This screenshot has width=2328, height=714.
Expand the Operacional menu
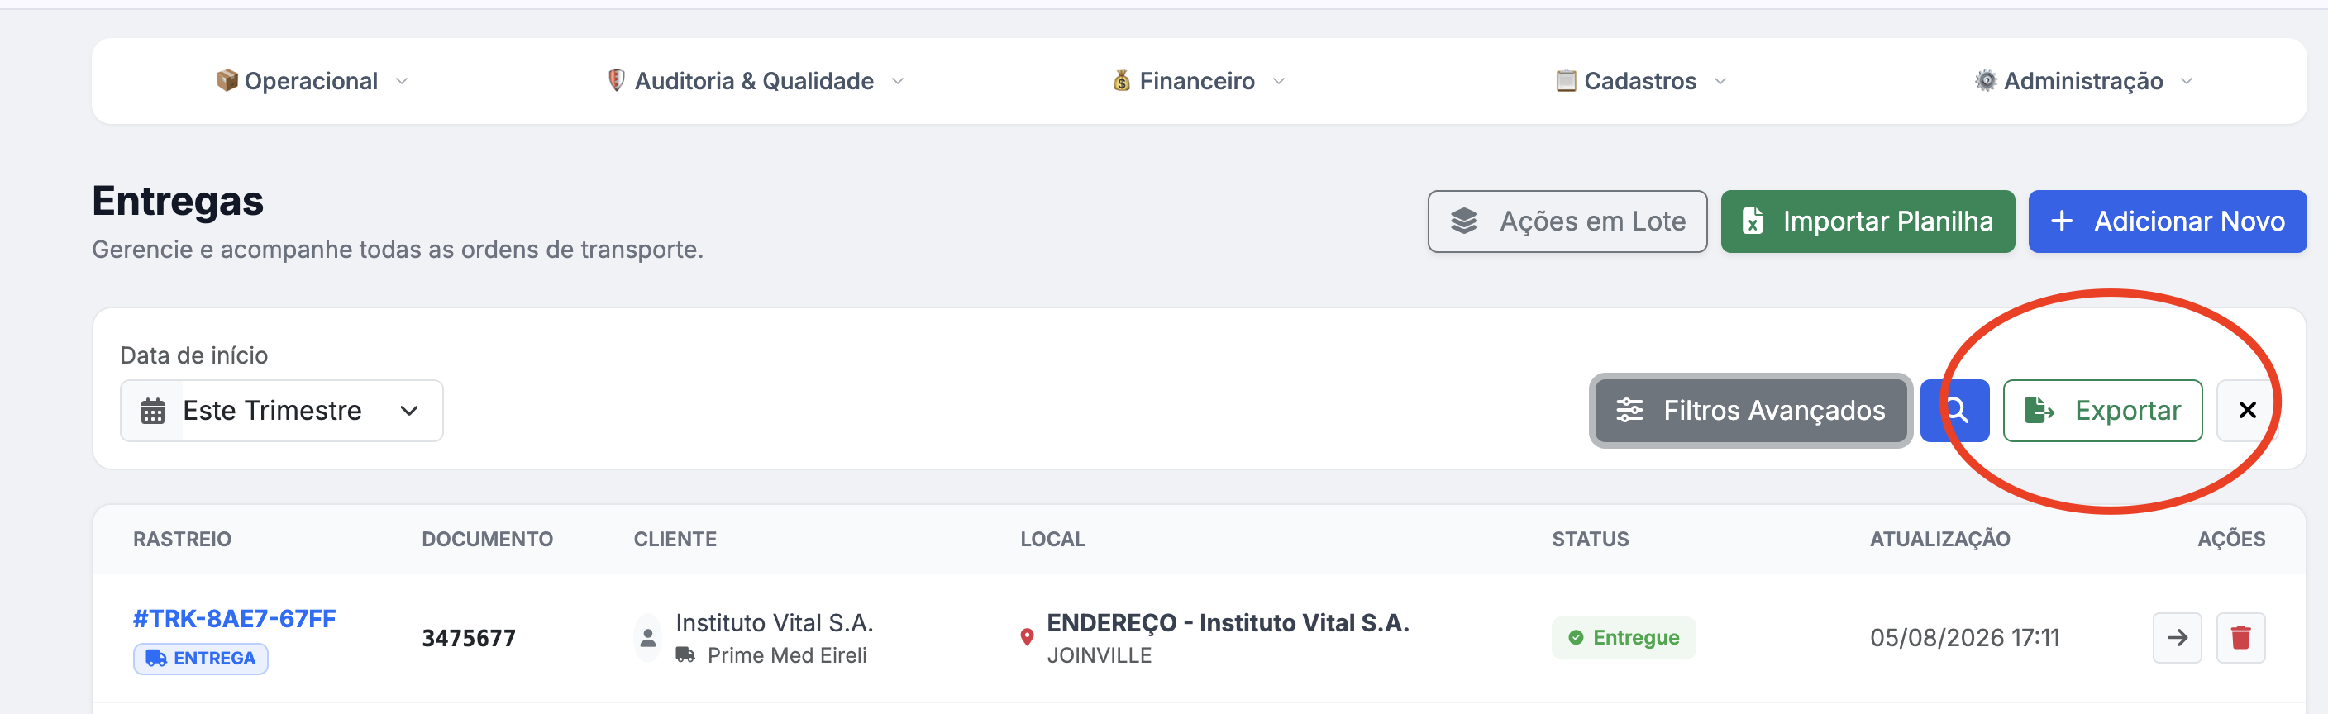(x=312, y=81)
